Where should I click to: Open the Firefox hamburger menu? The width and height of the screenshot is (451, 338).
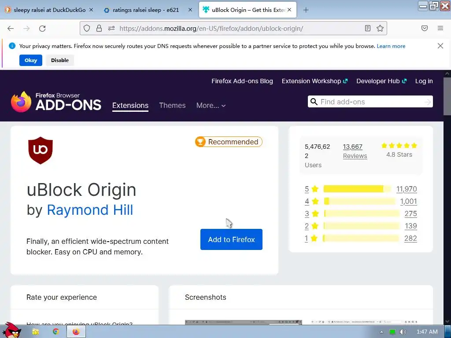440,28
